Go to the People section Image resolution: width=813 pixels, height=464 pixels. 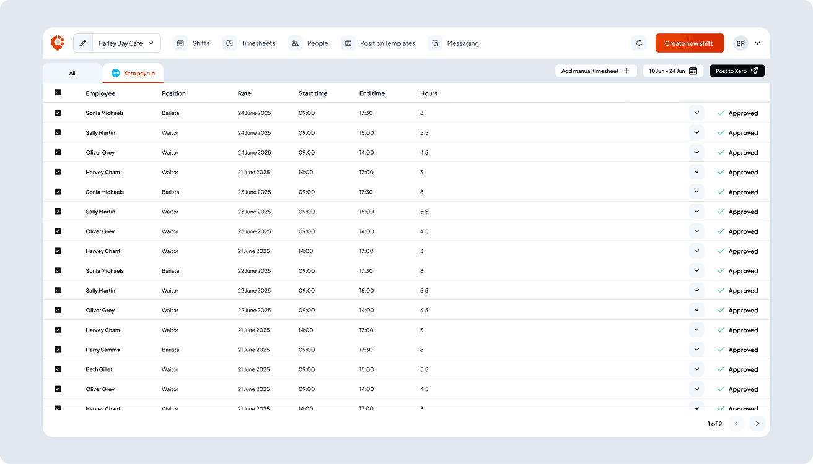tap(308, 43)
